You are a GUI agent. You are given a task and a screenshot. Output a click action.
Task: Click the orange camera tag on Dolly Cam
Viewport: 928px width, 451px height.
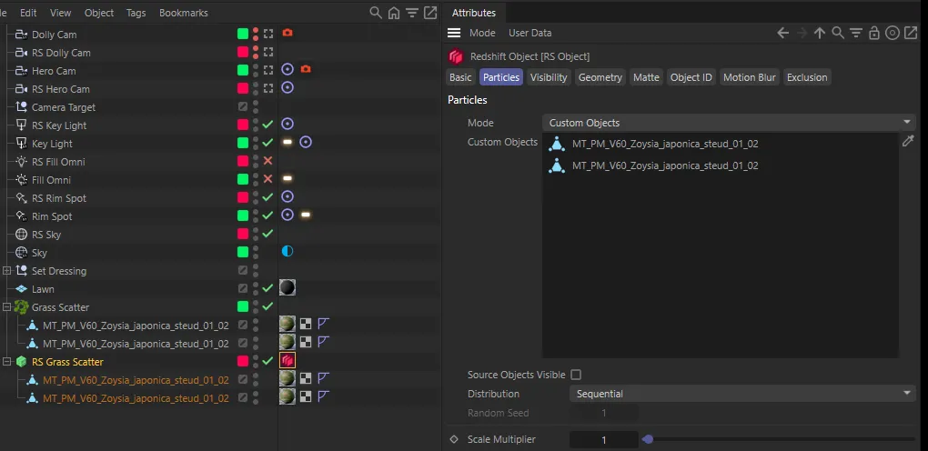(x=287, y=33)
